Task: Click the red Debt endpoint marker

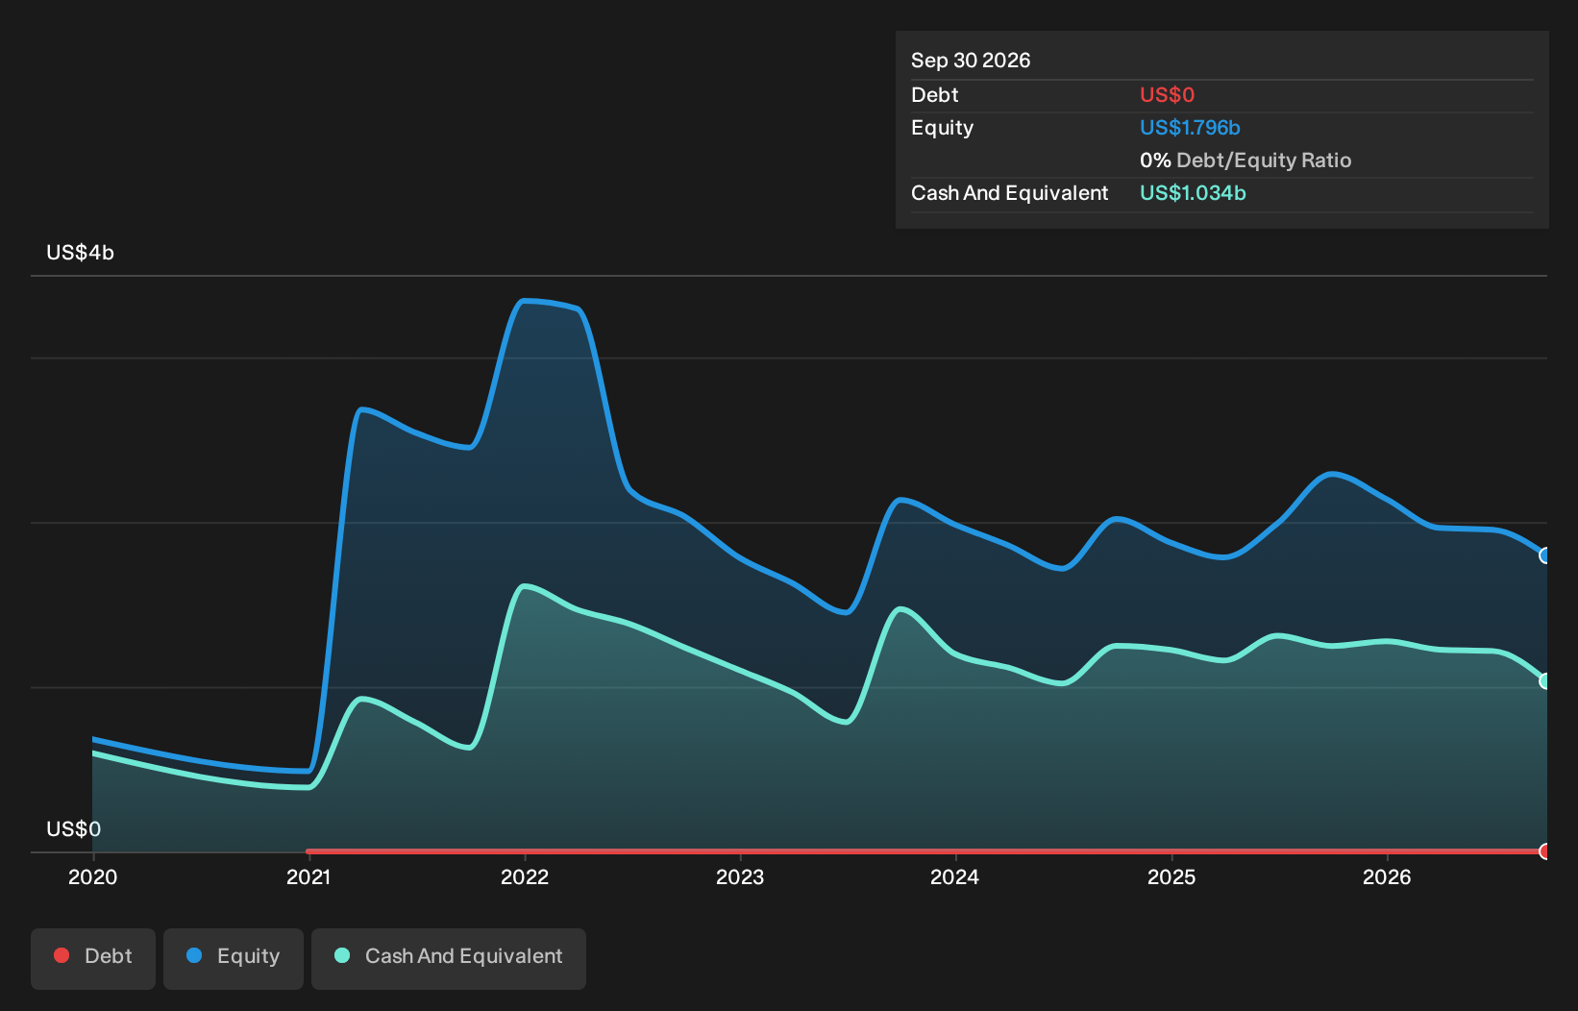Action: click(x=1545, y=851)
